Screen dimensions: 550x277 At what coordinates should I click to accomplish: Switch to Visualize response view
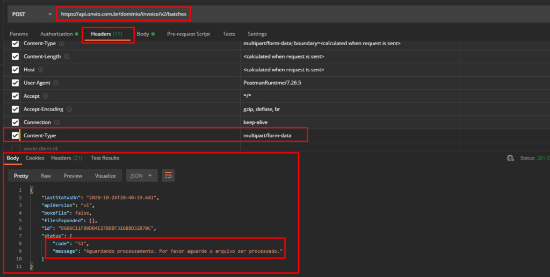click(105, 176)
